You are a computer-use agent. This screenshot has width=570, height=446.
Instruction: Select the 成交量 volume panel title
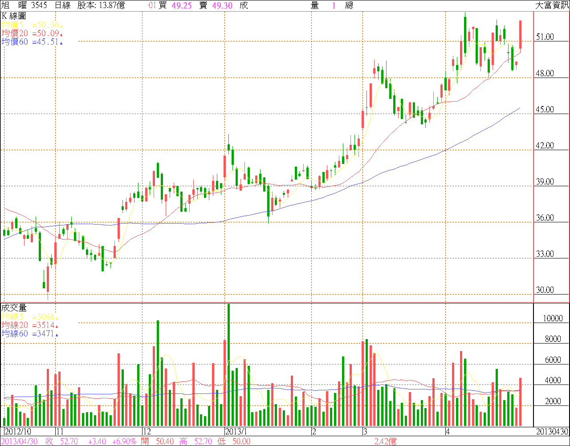coord(14,308)
